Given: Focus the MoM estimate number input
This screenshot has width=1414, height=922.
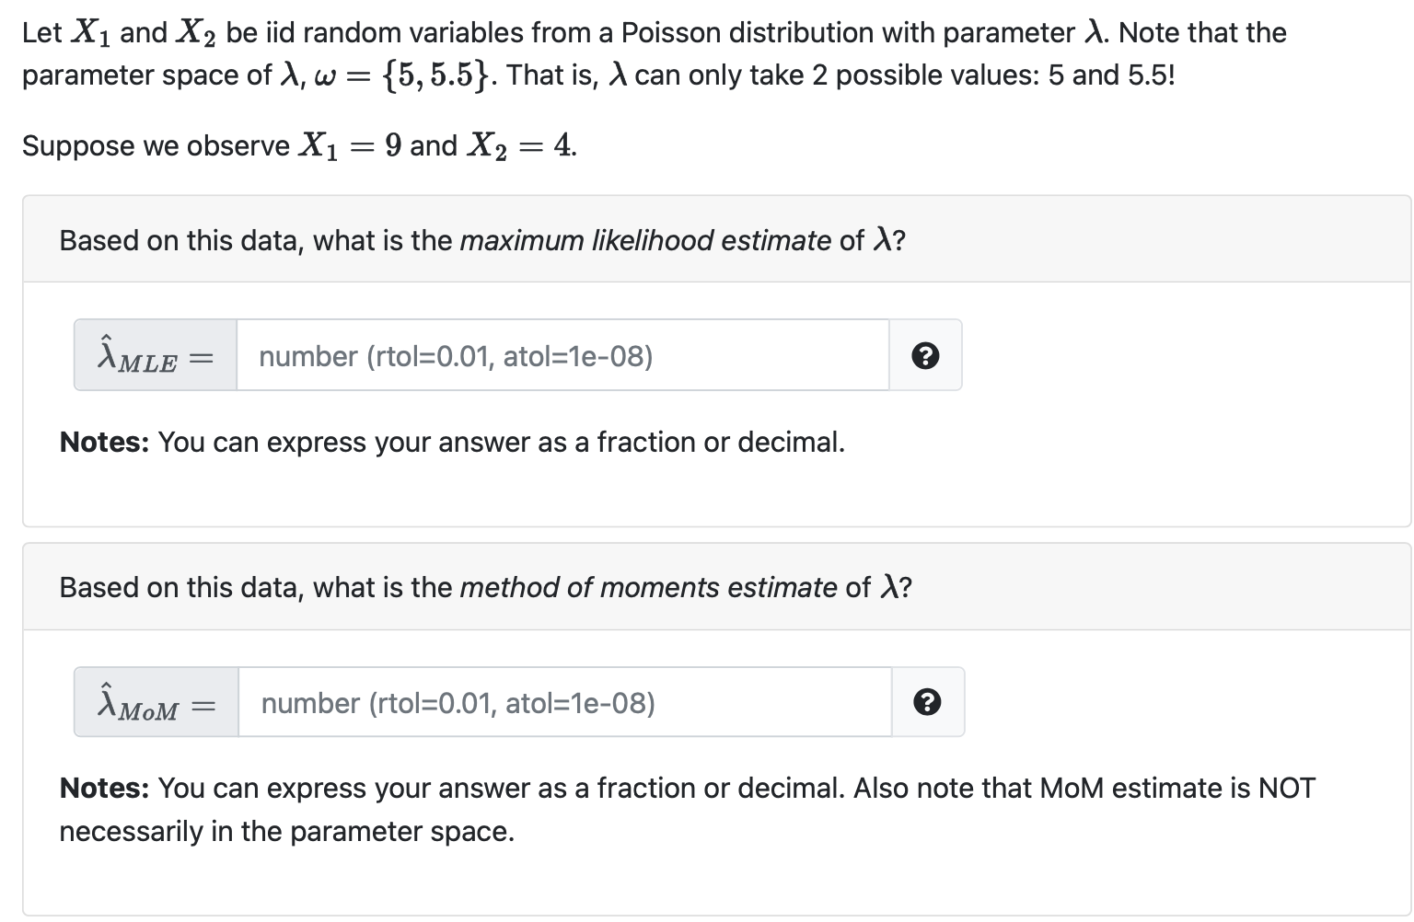Looking at the screenshot, I should [565, 702].
